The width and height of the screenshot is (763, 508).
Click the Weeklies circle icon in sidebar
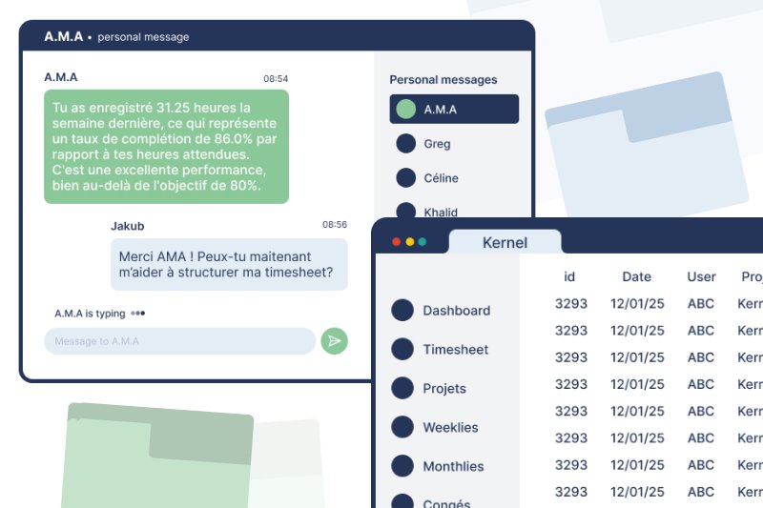403,427
